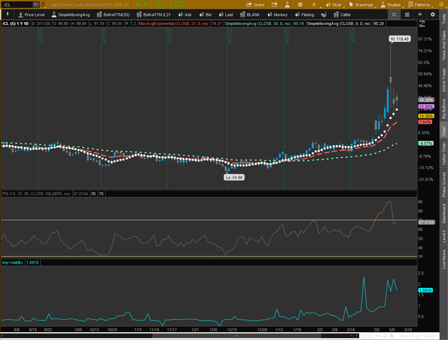Viewport: 448px width, 340px height.
Task: Select the Drawings arrow tool icon
Action: coord(352,4)
